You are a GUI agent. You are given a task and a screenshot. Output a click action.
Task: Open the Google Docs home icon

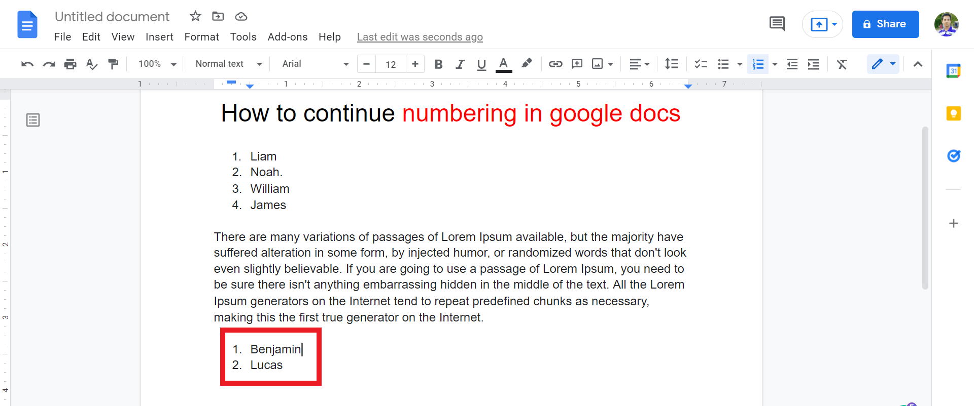(27, 24)
